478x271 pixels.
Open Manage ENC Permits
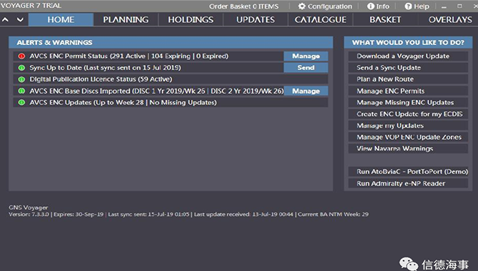pos(408,91)
